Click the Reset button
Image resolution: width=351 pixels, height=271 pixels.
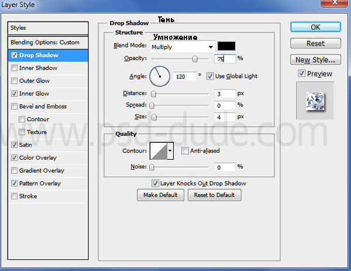[315, 43]
